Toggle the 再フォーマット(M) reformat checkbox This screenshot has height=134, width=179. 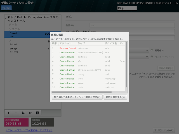click(x=152, y=56)
